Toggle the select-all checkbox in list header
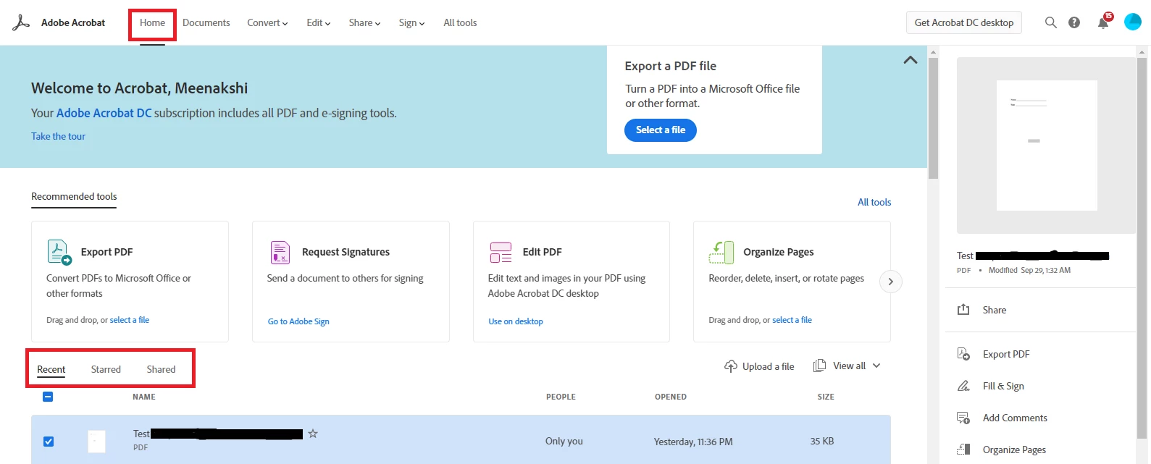The image size is (1151, 464). 48,397
